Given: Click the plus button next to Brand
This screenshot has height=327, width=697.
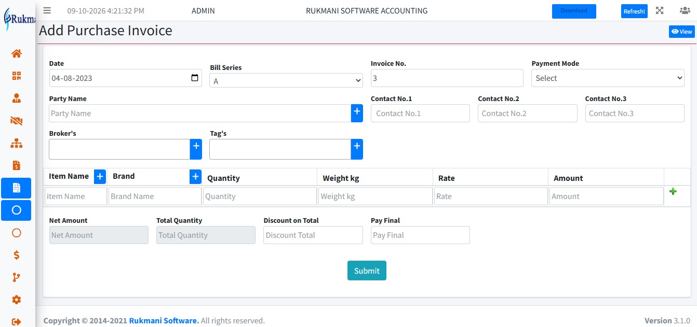Looking at the screenshot, I should [x=195, y=177].
